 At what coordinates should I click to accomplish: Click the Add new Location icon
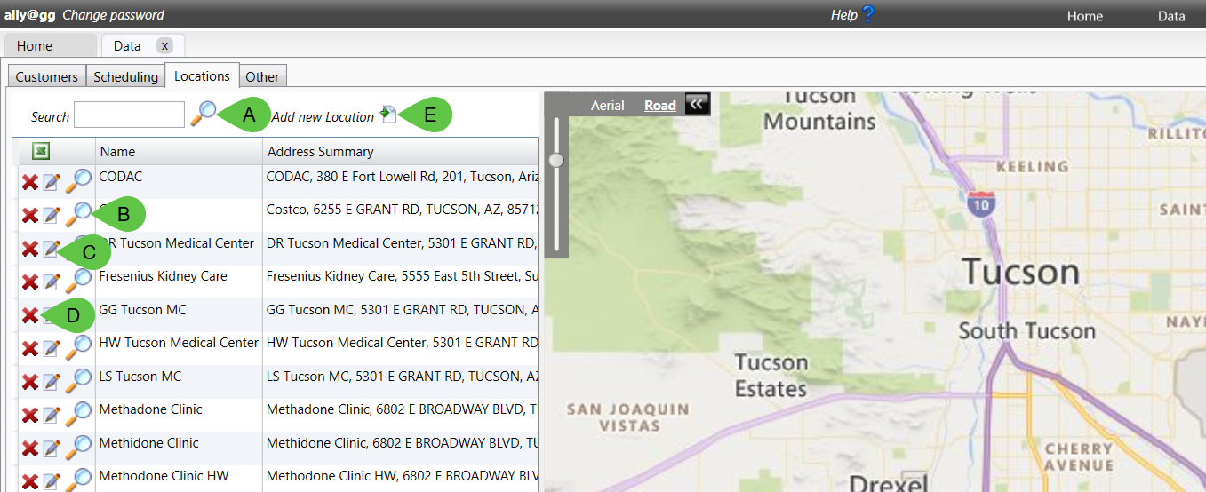[388, 115]
